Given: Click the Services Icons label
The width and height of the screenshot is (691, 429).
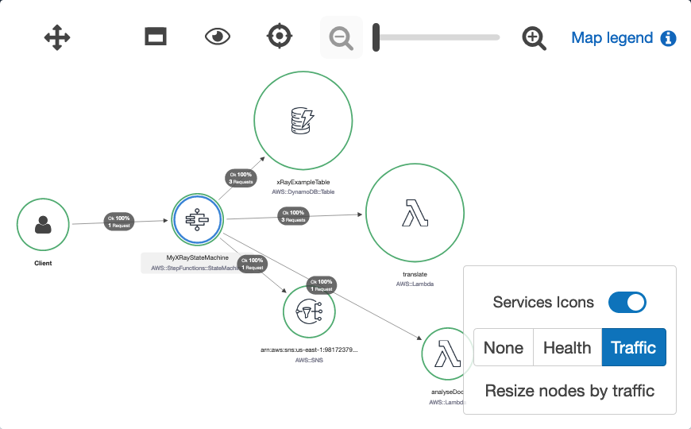Looking at the screenshot, I should (543, 303).
